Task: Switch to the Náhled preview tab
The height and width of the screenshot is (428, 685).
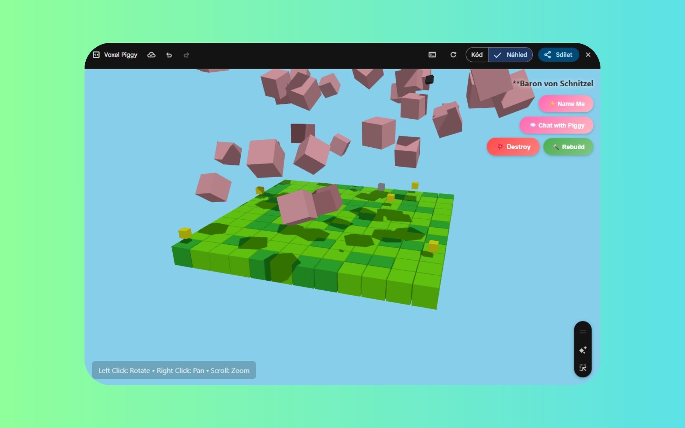Action: [x=511, y=55]
